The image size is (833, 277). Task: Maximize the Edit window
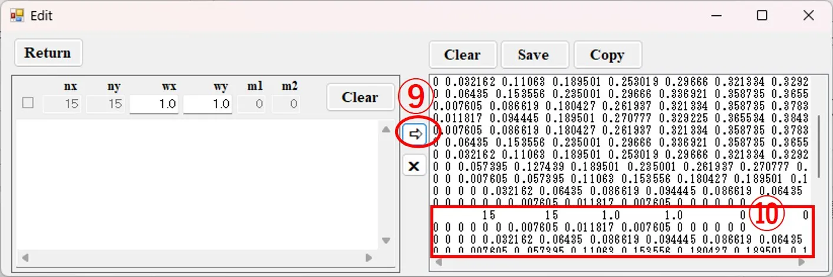point(762,15)
